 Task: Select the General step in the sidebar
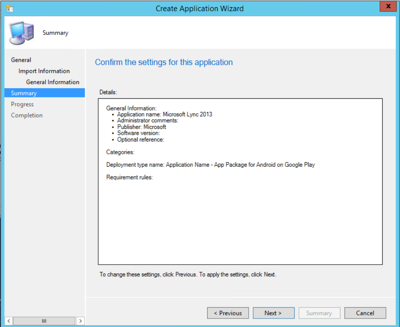click(x=21, y=60)
